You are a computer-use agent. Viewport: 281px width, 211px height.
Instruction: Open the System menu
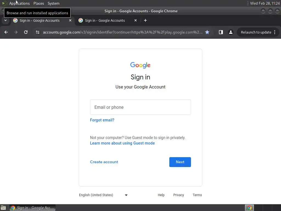[54, 3]
